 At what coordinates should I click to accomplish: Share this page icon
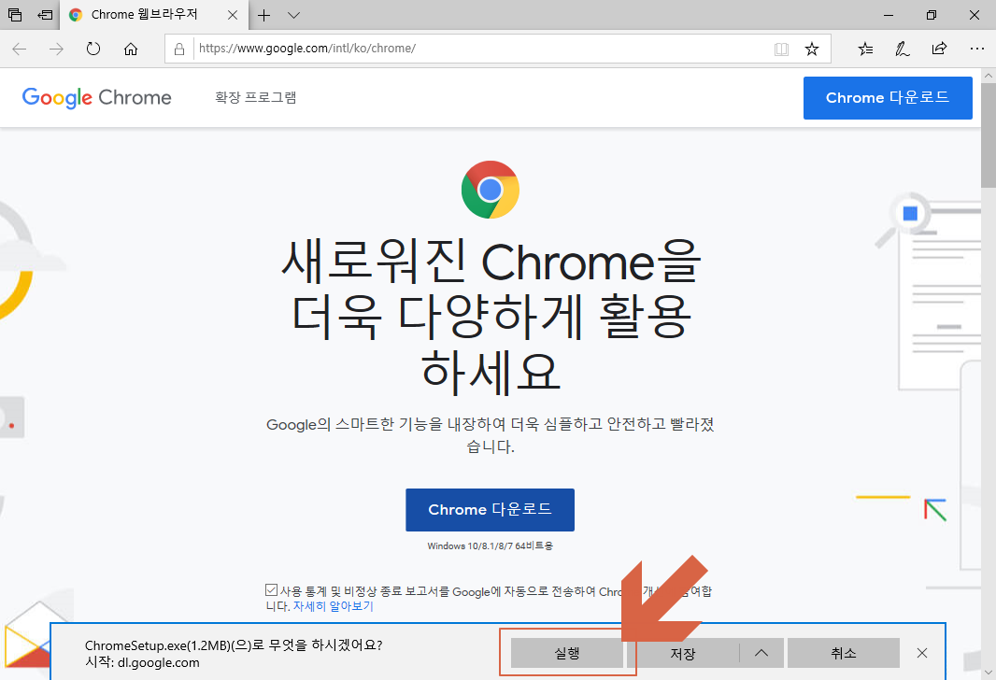pos(939,49)
